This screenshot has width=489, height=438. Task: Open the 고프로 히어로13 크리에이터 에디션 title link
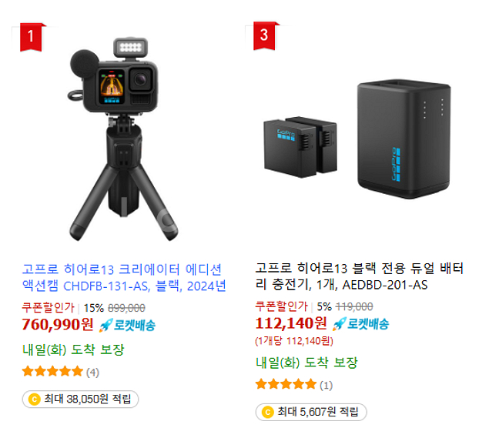pos(124,277)
